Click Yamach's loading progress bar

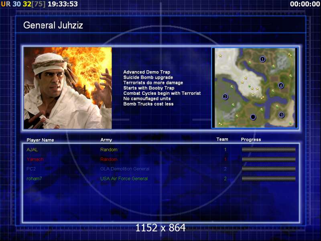[x=268, y=159]
